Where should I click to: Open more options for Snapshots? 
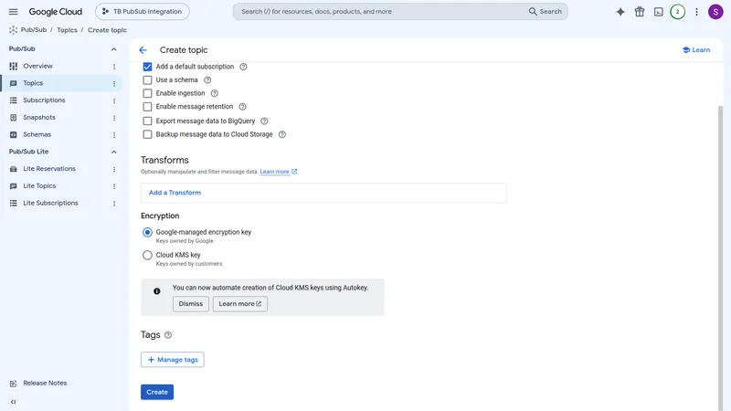point(114,118)
